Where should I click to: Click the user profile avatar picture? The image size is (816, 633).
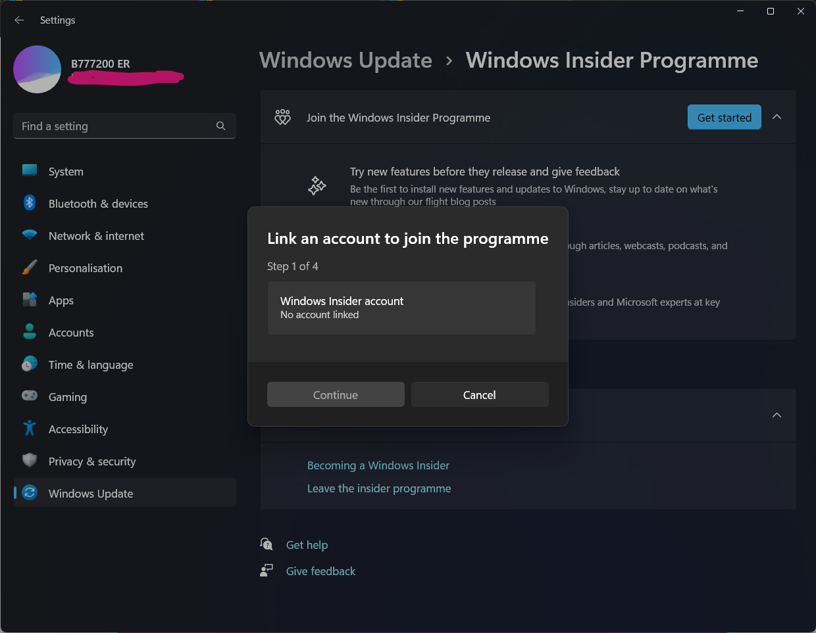pyautogui.click(x=37, y=69)
